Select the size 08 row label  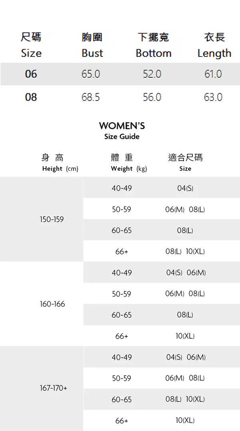coord(31,97)
